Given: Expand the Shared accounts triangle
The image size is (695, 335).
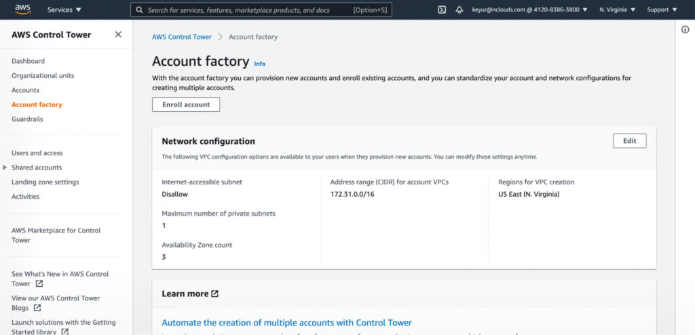Looking at the screenshot, I should coord(5,167).
